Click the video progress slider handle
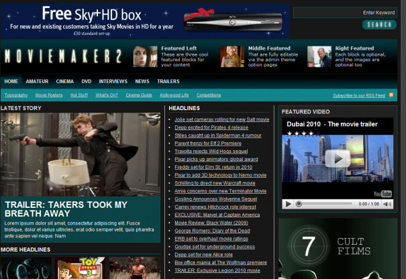Screen dimensions: 406x279 299,204
